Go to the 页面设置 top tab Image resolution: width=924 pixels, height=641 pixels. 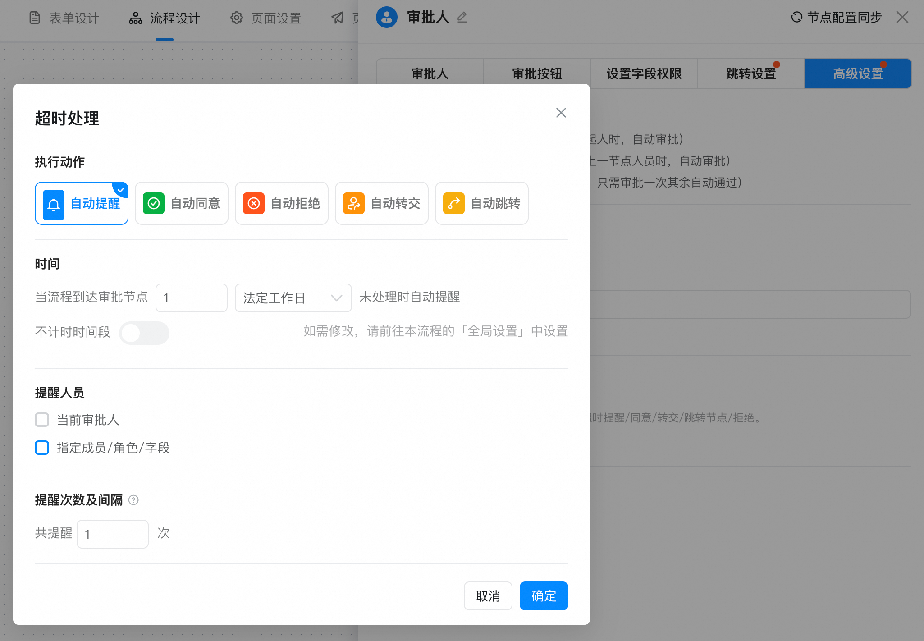coord(266,18)
